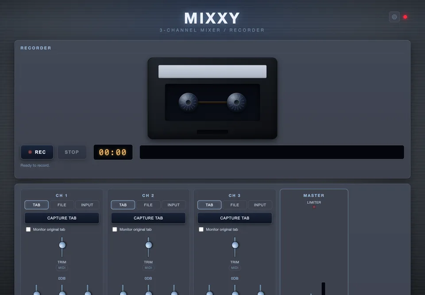Click the black waveform display bar
Viewport: 425px width, 295px height.
(x=272, y=152)
